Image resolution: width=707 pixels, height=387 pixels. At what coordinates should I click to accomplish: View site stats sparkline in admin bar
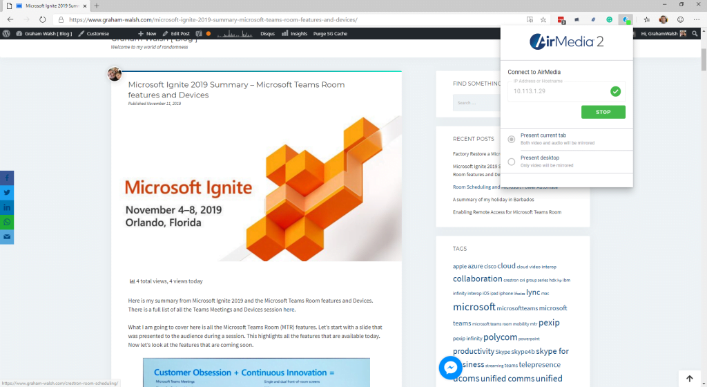pyautogui.click(x=235, y=33)
